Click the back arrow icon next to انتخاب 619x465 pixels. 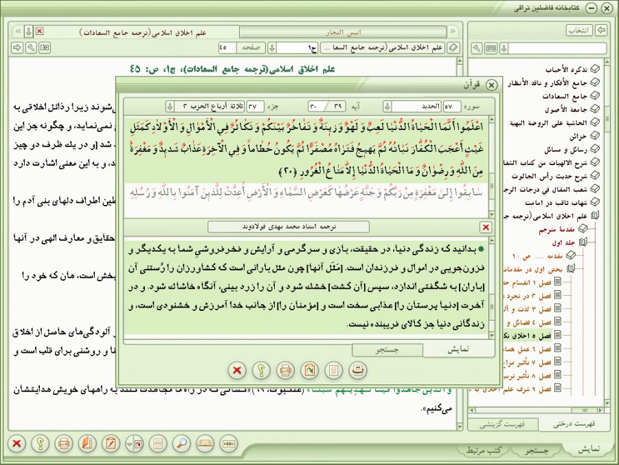[x=601, y=30]
